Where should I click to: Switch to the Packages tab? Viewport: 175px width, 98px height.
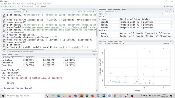pos(110,41)
